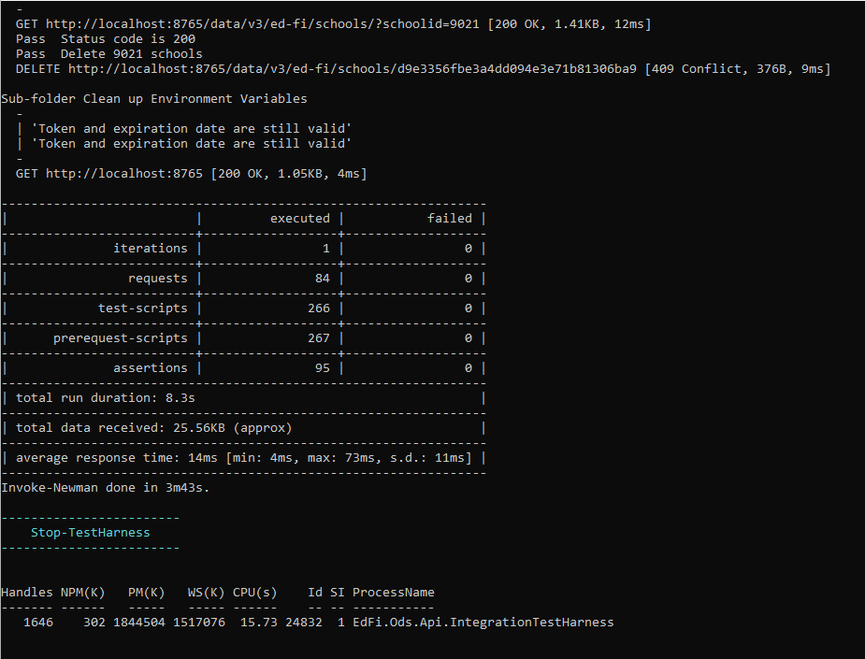This screenshot has height=659, width=865.
Task: Click 'EdFi.Ods.Api.IntegrationTestHarness' process name
Action: pos(483,622)
